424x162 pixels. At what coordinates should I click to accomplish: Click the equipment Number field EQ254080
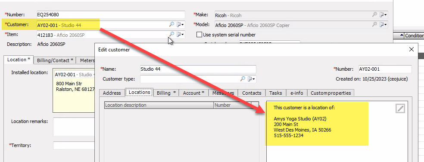pos(111,15)
